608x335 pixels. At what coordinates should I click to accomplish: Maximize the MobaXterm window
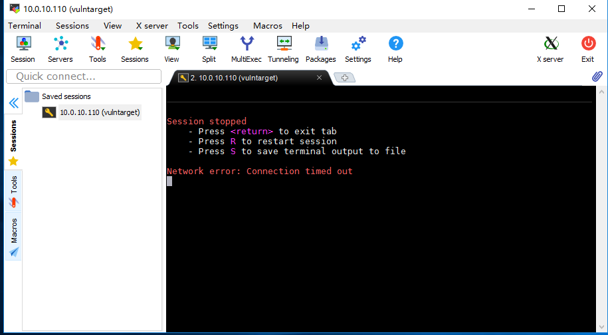coord(561,9)
